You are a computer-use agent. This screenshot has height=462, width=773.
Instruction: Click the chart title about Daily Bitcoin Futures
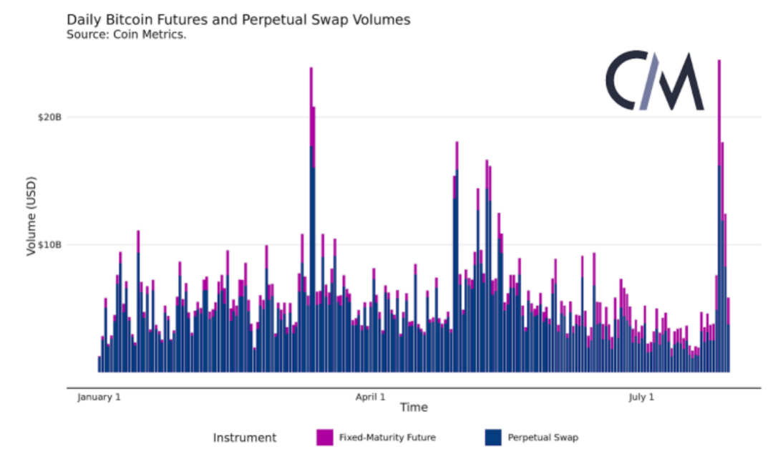pos(238,20)
